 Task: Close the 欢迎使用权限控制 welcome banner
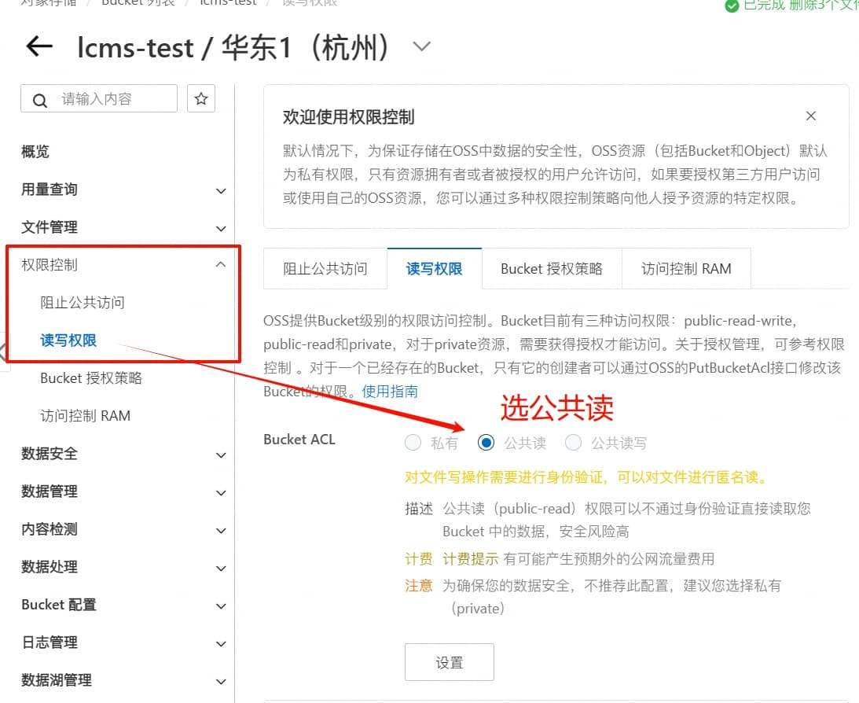[811, 116]
